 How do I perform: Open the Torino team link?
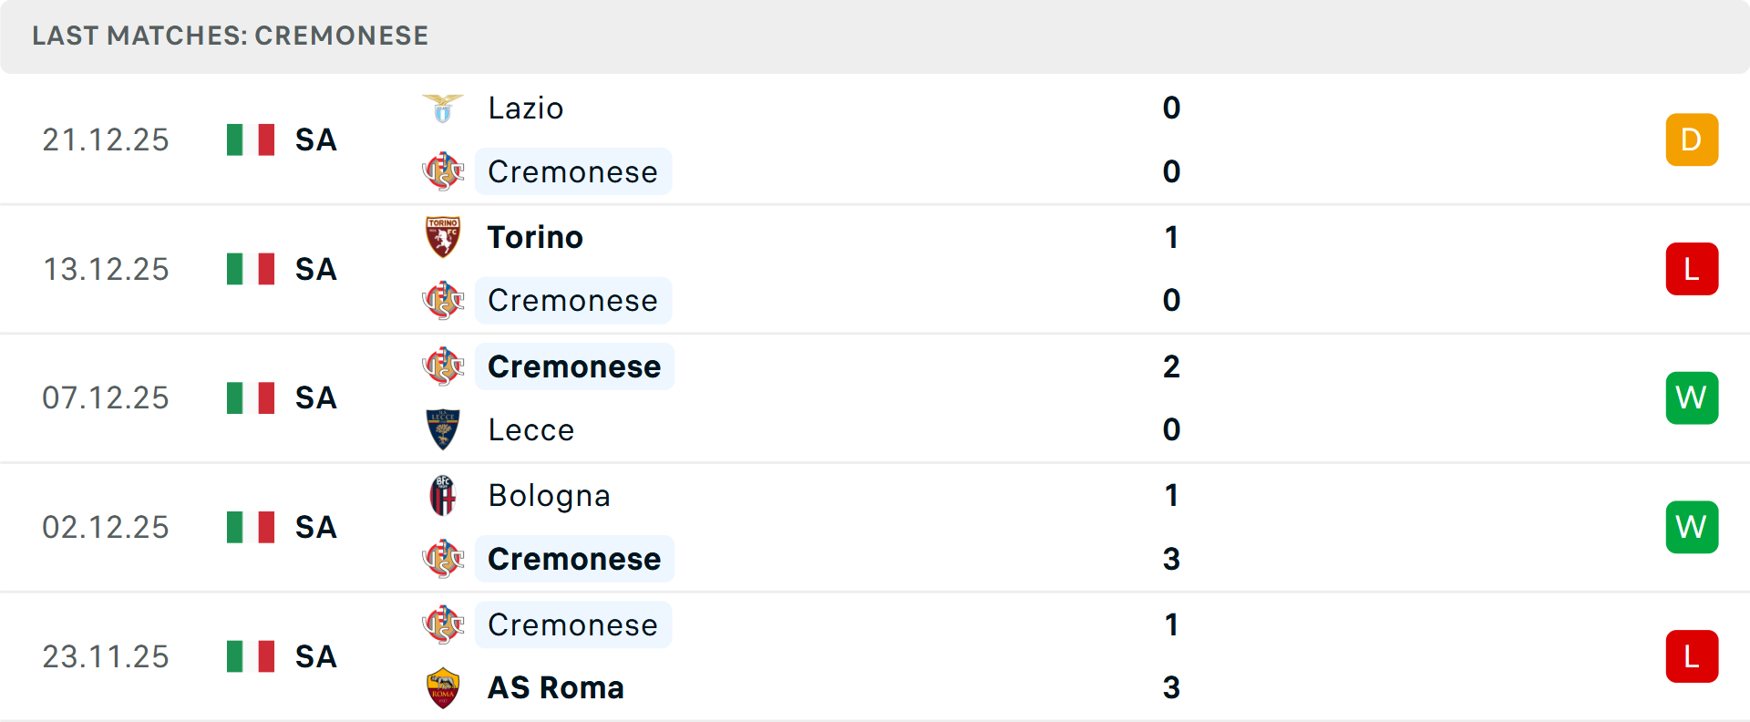[535, 237]
